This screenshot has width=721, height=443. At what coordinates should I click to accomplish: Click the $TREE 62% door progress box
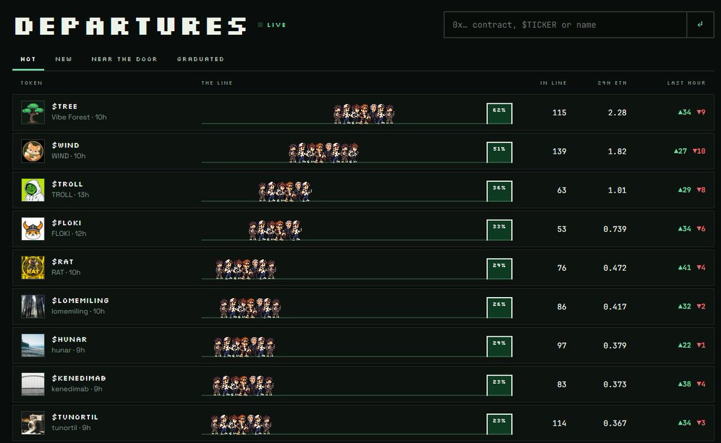click(499, 113)
